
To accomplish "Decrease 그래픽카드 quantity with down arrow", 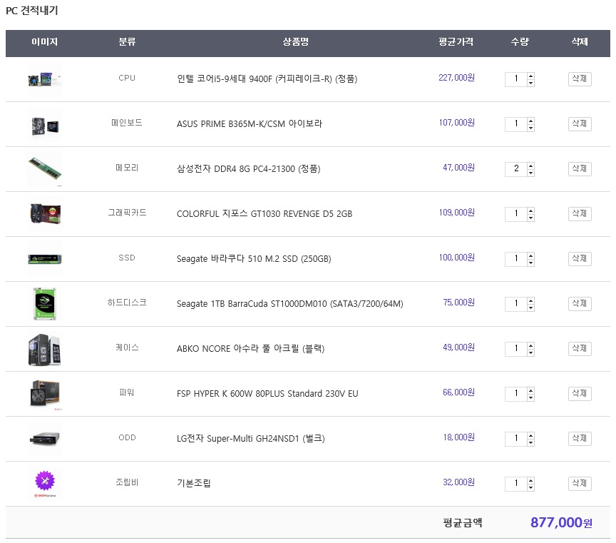I will point(530,218).
